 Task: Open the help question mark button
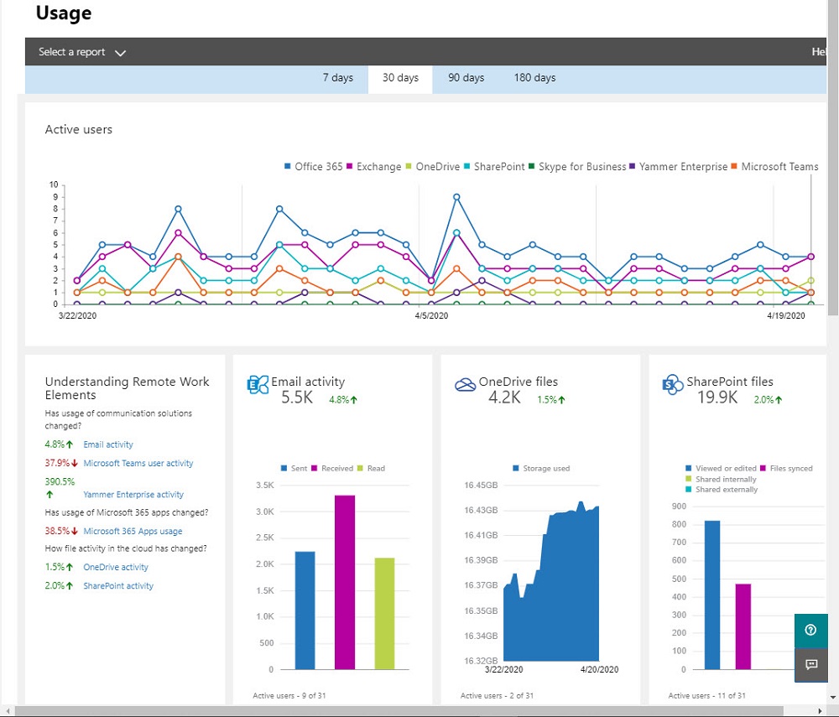tap(810, 630)
